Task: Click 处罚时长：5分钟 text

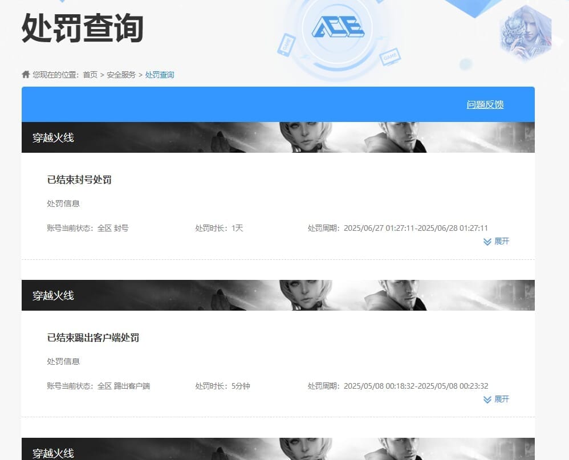Action: [x=222, y=386]
